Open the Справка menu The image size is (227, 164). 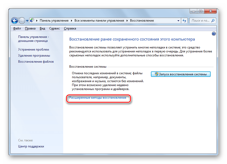point(70,28)
